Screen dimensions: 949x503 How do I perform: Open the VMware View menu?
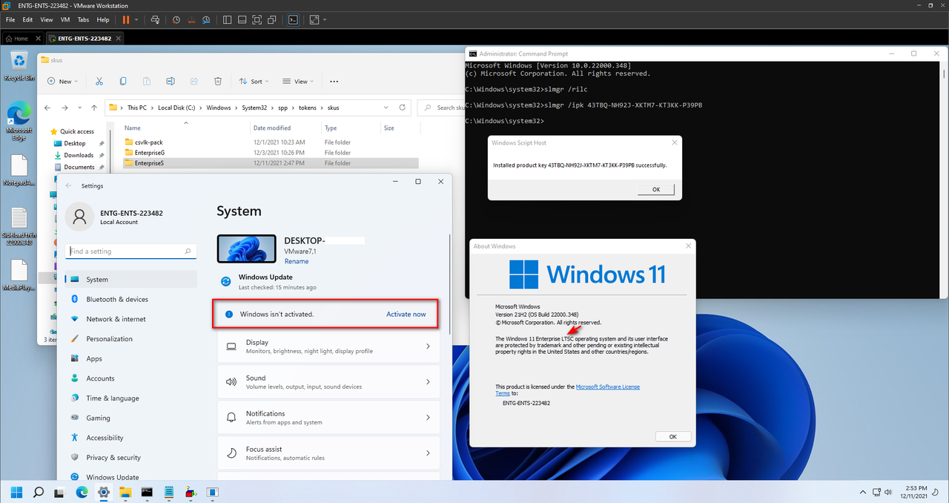[47, 19]
